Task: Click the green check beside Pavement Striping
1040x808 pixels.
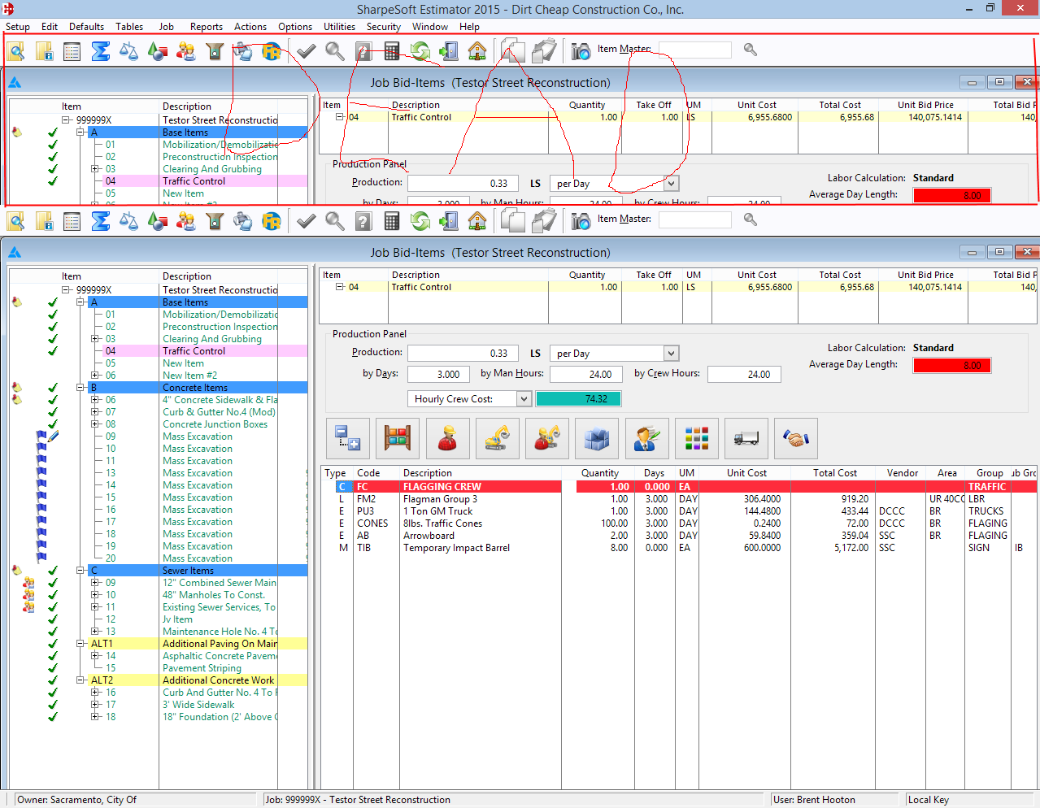Action: [53, 668]
